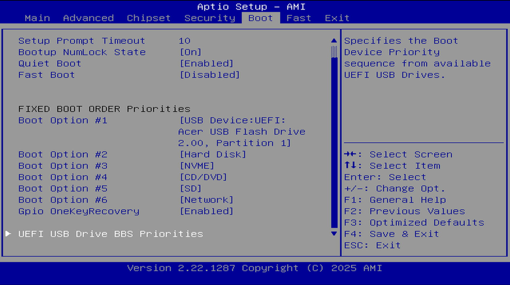
Task: Open the Chipset tab
Action: click(x=149, y=18)
